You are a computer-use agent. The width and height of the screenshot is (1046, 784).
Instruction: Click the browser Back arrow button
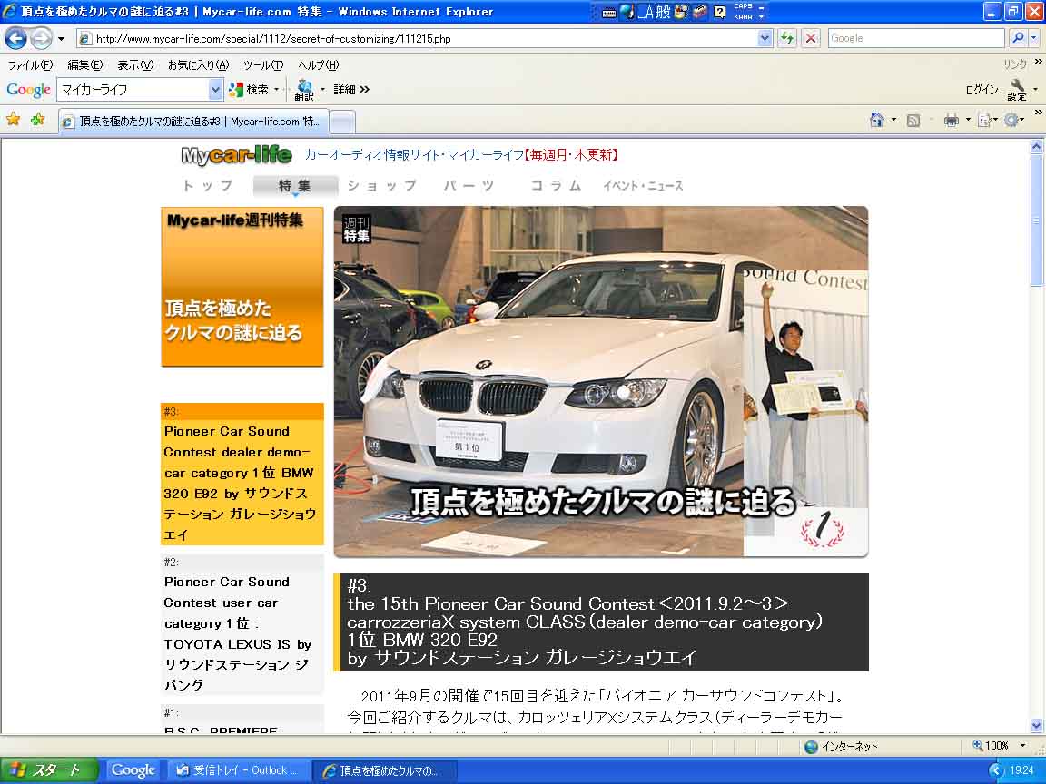(x=16, y=38)
